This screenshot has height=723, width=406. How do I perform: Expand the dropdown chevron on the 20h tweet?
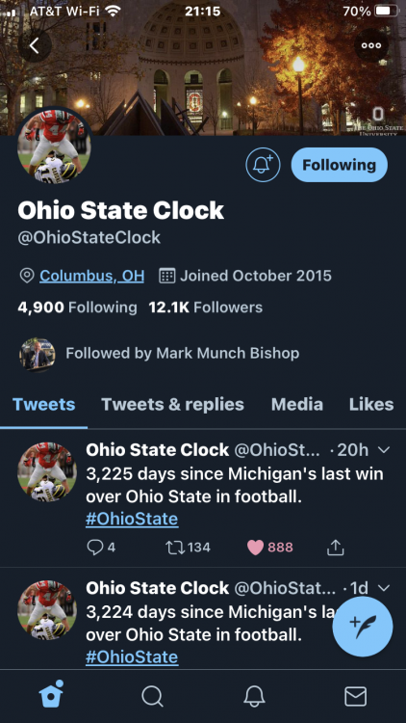point(383,449)
